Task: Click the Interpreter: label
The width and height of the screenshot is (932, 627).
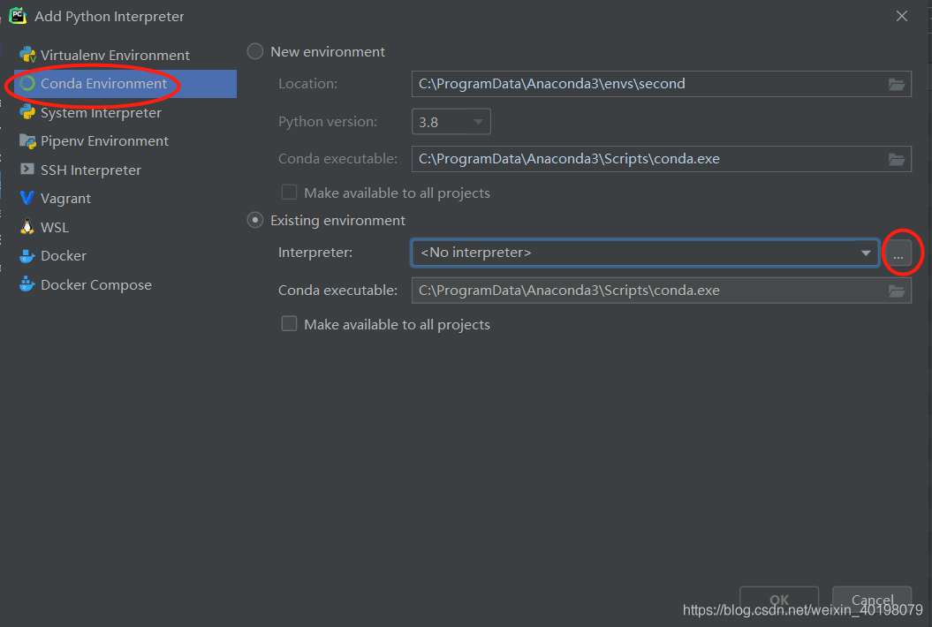Action: [x=315, y=253]
